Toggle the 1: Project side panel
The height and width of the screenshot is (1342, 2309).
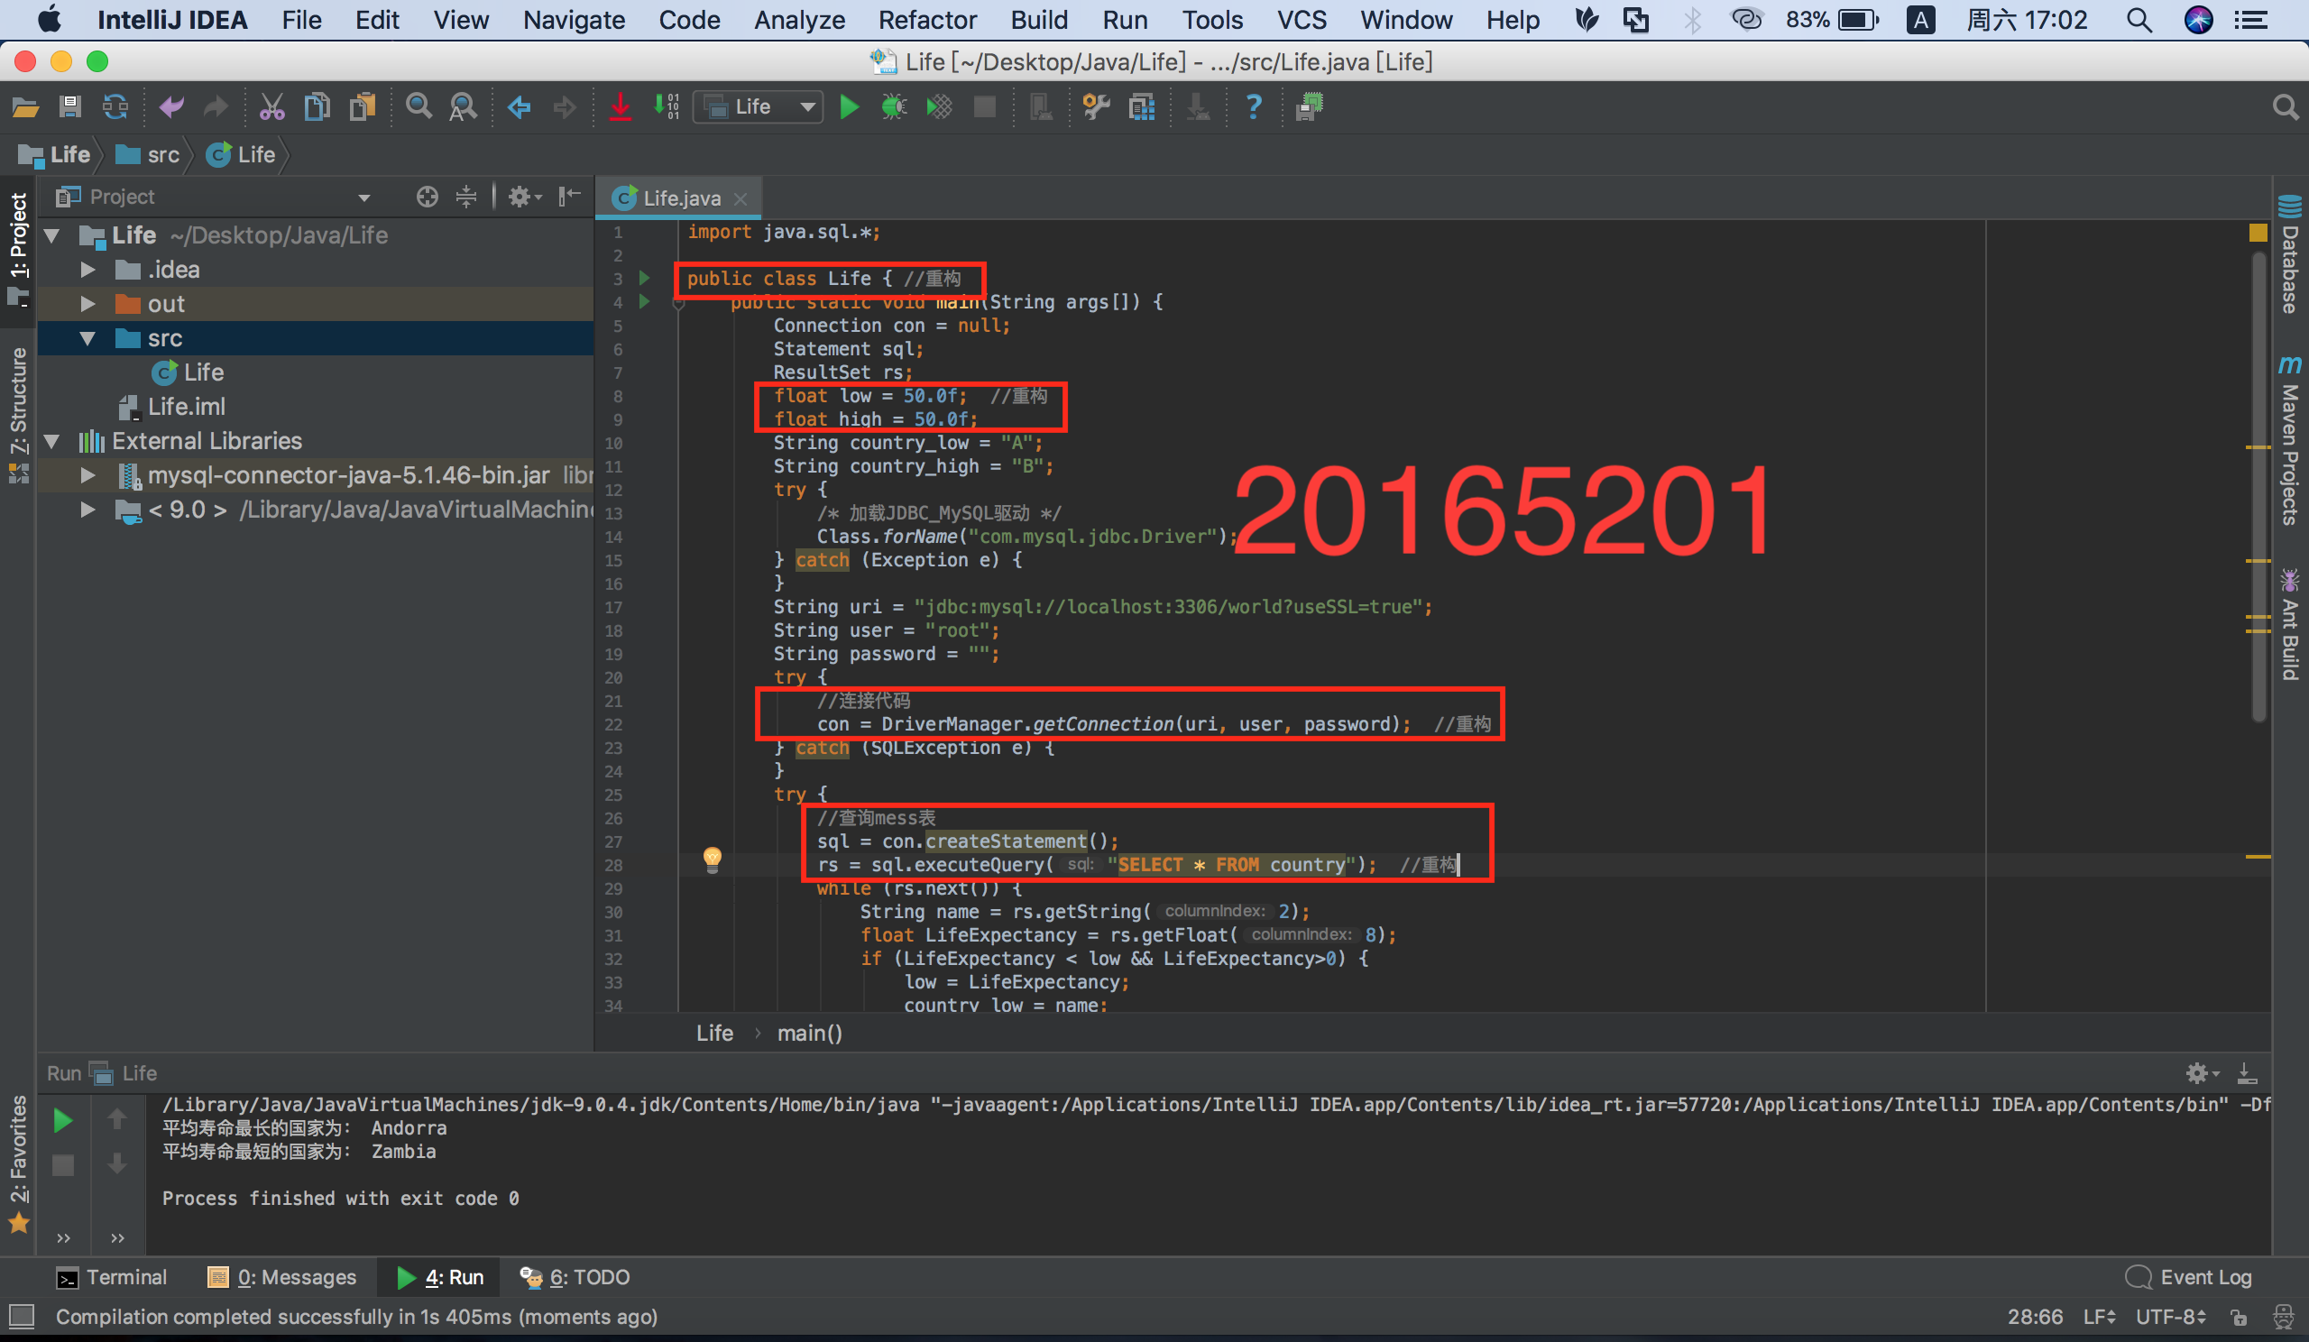coord(18,235)
